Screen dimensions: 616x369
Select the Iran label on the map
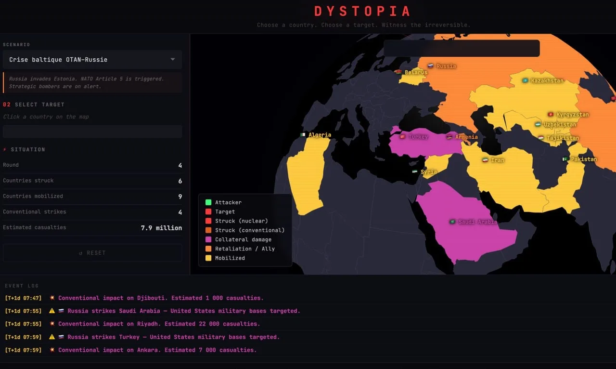pyautogui.click(x=498, y=160)
